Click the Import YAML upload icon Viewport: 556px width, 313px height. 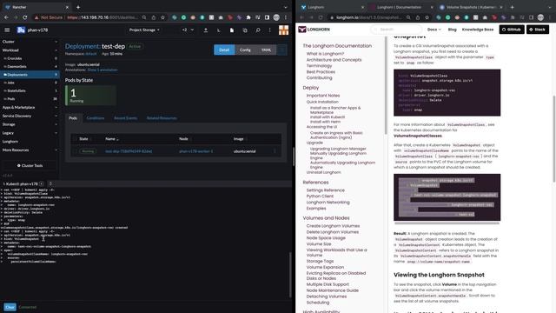[206, 30]
